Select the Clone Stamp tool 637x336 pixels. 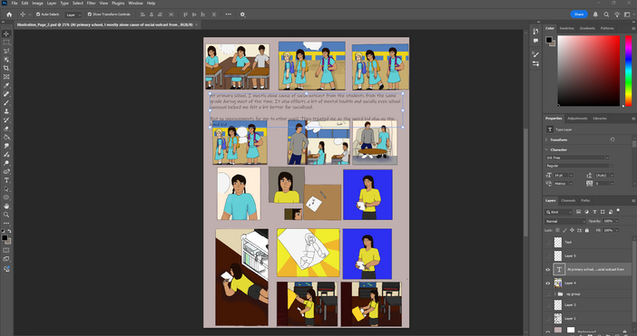click(x=6, y=111)
